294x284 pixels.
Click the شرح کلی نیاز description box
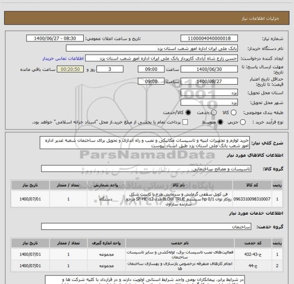[x=145, y=143]
